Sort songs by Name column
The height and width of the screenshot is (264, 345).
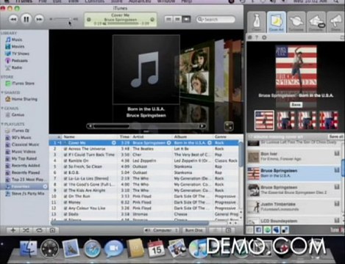[90, 137]
